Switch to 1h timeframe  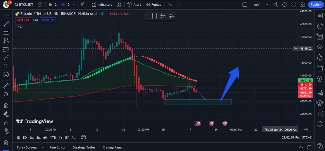[x=50, y=5]
